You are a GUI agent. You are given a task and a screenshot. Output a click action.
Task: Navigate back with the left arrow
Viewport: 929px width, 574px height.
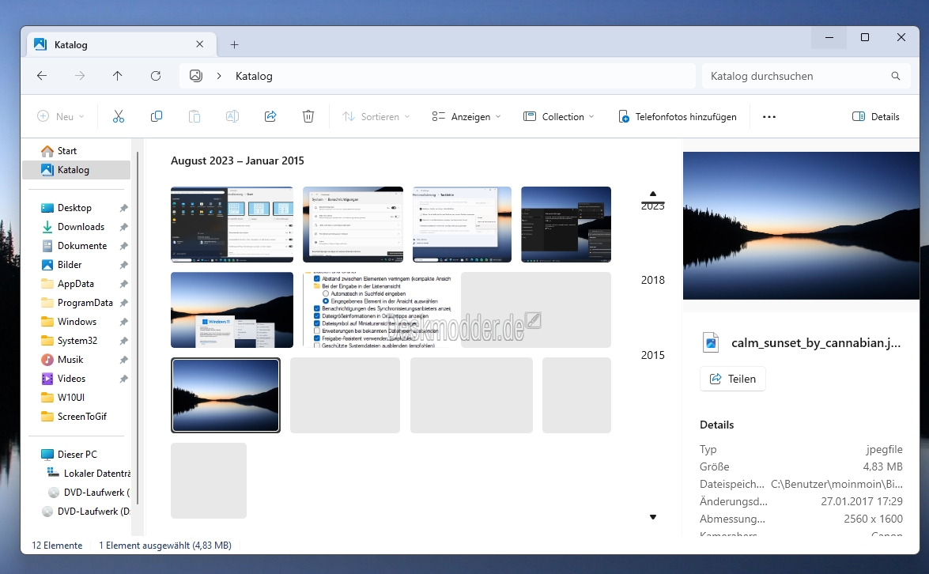[x=42, y=76]
